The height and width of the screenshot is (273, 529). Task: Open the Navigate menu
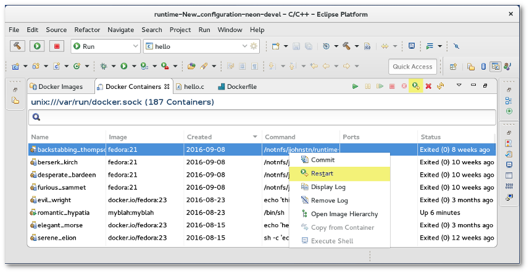[121, 30]
